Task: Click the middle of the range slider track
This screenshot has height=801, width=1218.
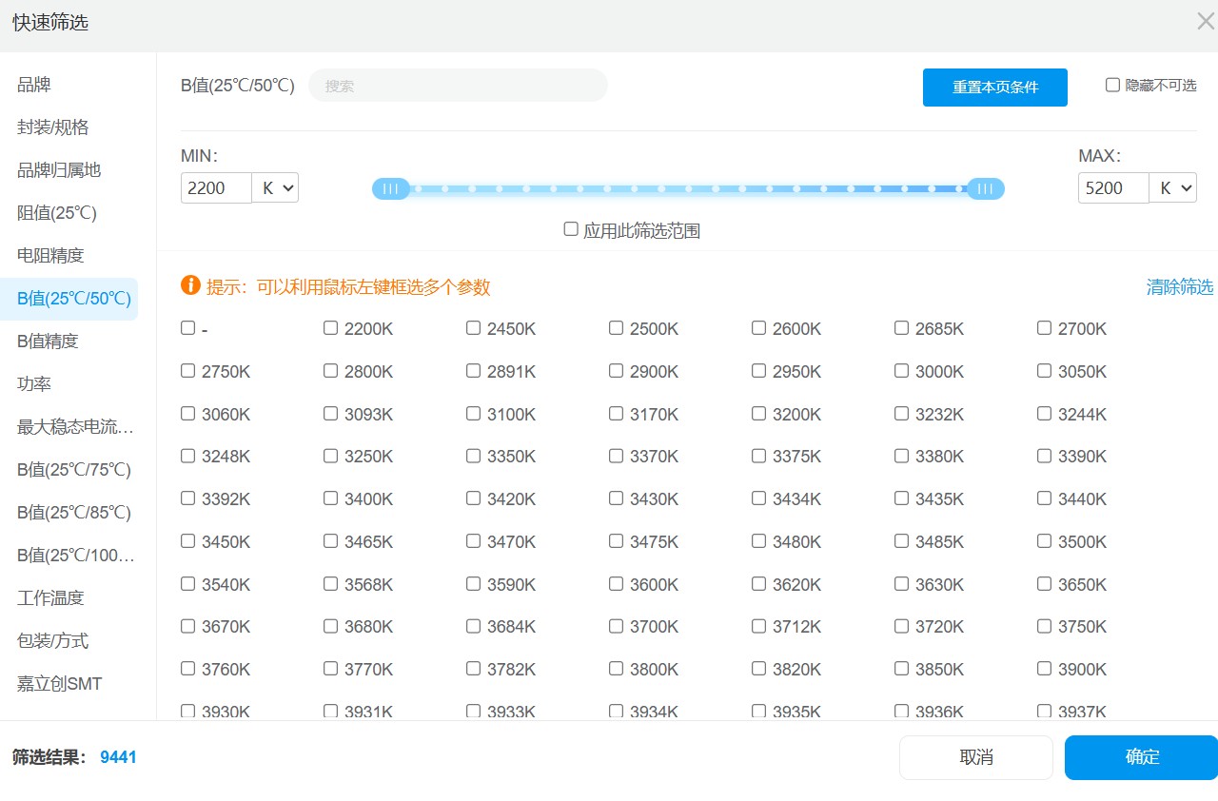Action: coord(688,188)
